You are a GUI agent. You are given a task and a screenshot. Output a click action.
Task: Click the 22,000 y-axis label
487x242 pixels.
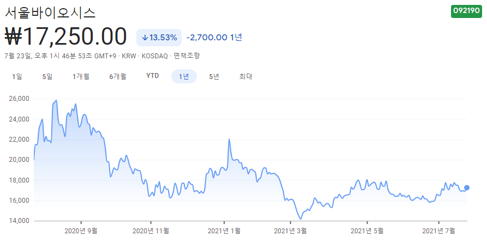click(x=20, y=140)
